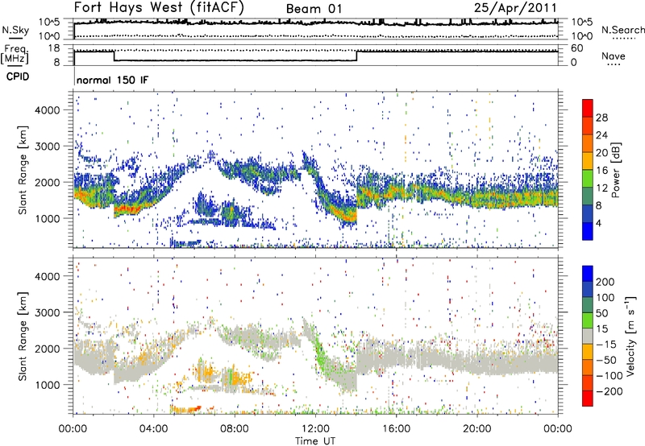Select the "Velocity [m s-1]" colorbar title
The width and height of the screenshot is (645, 446).
631,337
